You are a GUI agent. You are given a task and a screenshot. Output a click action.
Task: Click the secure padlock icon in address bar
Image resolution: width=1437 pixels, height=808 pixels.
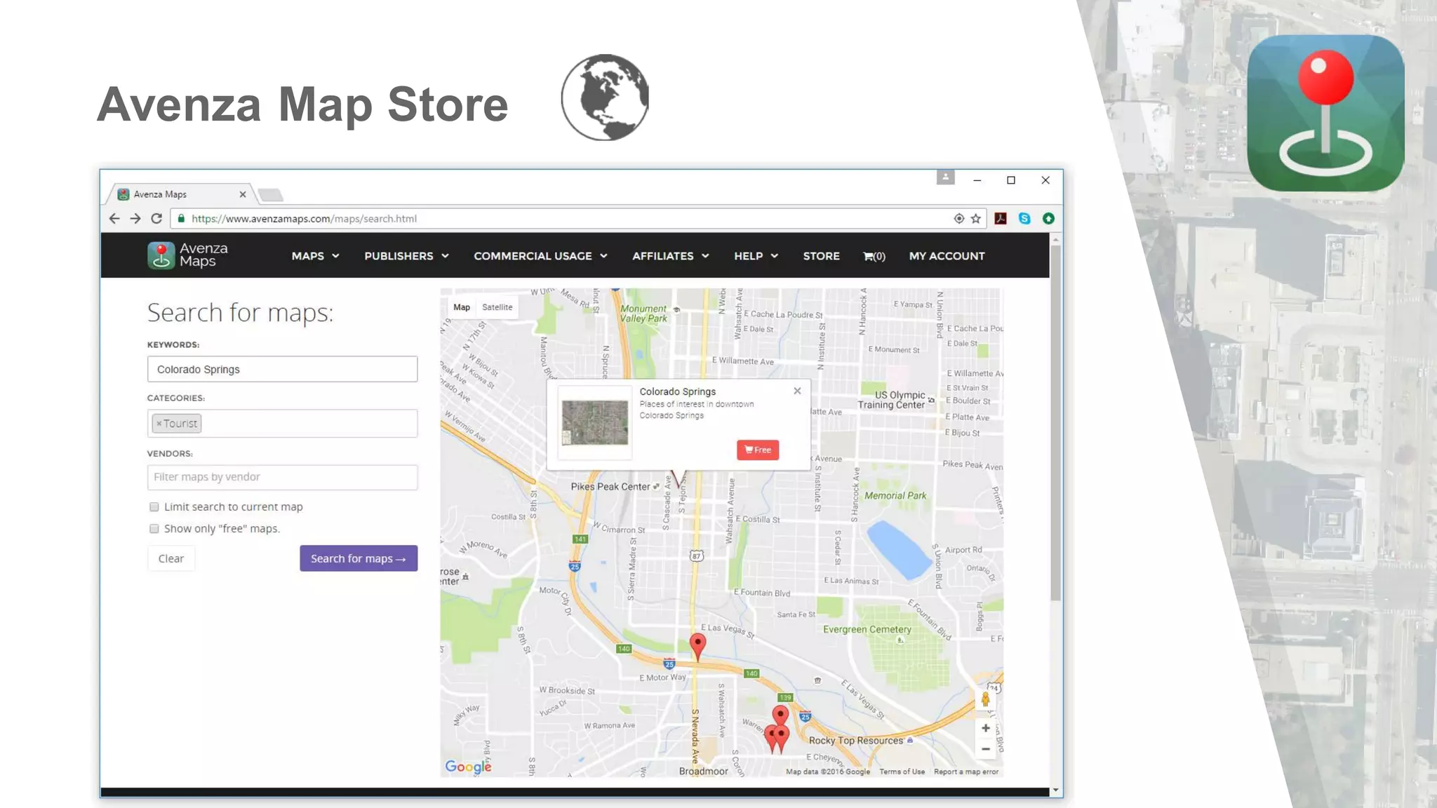point(181,219)
